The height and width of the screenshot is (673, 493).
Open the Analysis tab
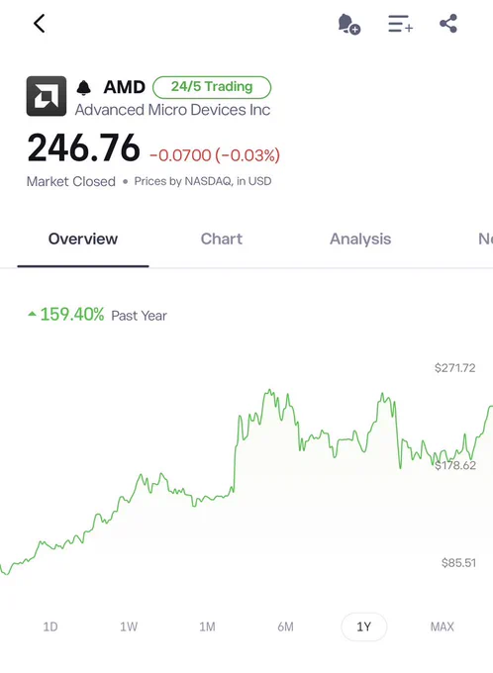click(360, 240)
